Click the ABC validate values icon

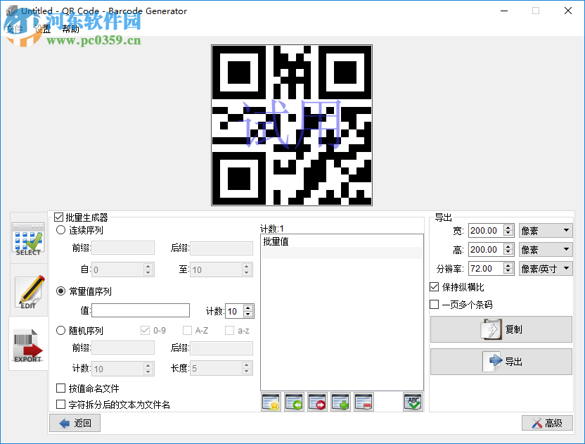coord(413,402)
